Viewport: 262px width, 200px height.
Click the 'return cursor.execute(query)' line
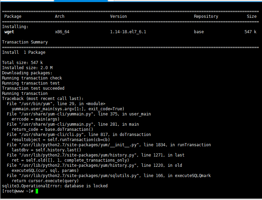(x=45, y=181)
